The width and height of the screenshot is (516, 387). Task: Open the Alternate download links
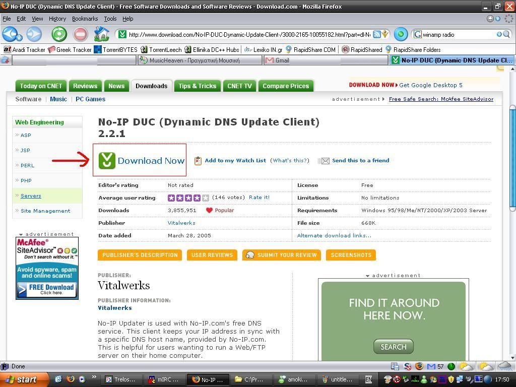(334, 235)
